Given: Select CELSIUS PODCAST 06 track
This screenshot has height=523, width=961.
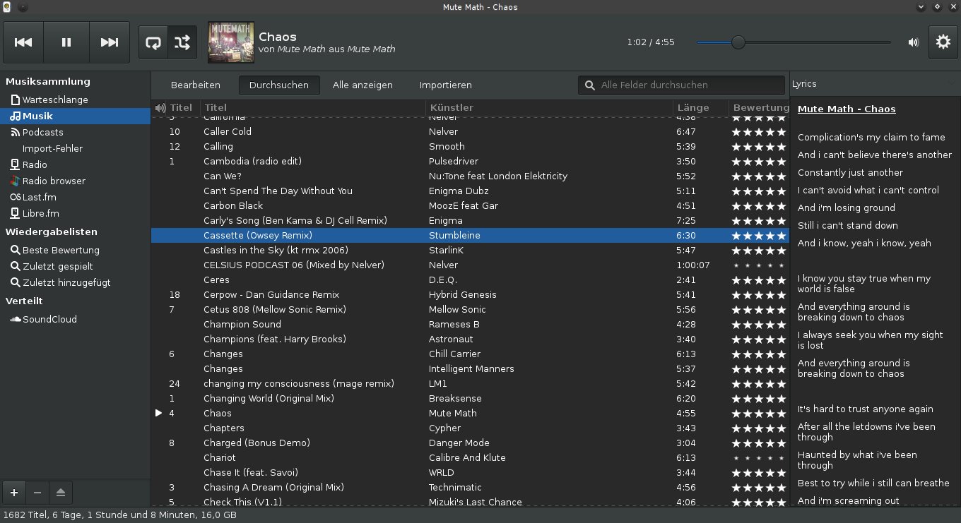Looking at the screenshot, I should 470,265.
